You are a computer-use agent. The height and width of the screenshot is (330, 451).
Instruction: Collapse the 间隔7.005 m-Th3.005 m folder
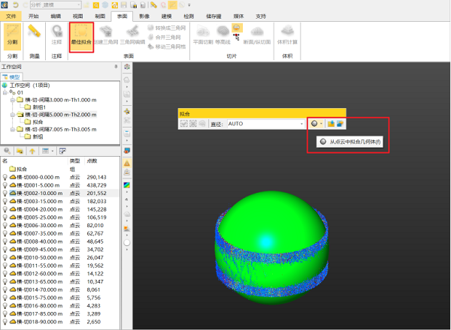coord(13,129)
